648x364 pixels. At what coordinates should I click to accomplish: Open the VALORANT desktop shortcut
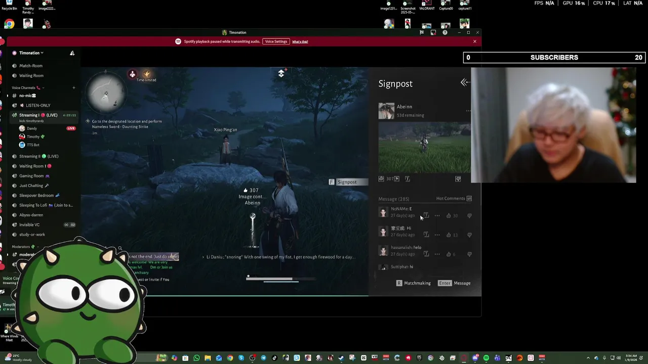tap(427, 6)
